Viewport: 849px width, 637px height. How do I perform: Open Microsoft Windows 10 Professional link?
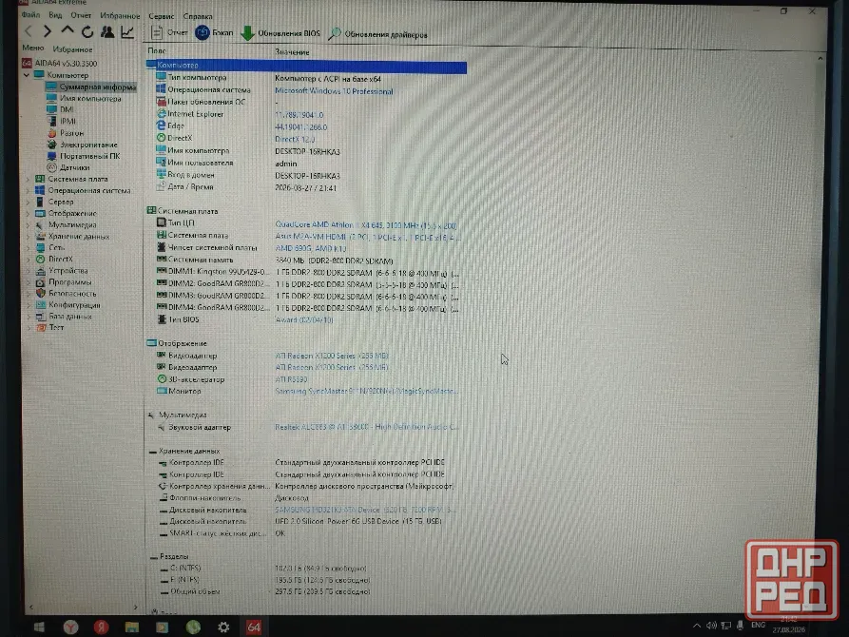coord(334,91)
